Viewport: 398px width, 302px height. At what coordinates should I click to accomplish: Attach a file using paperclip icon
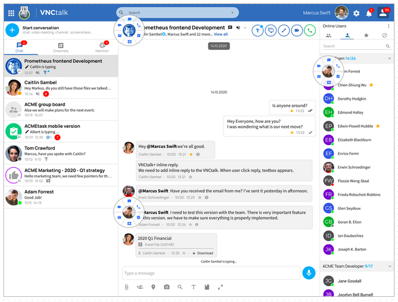tap(126, 287)
